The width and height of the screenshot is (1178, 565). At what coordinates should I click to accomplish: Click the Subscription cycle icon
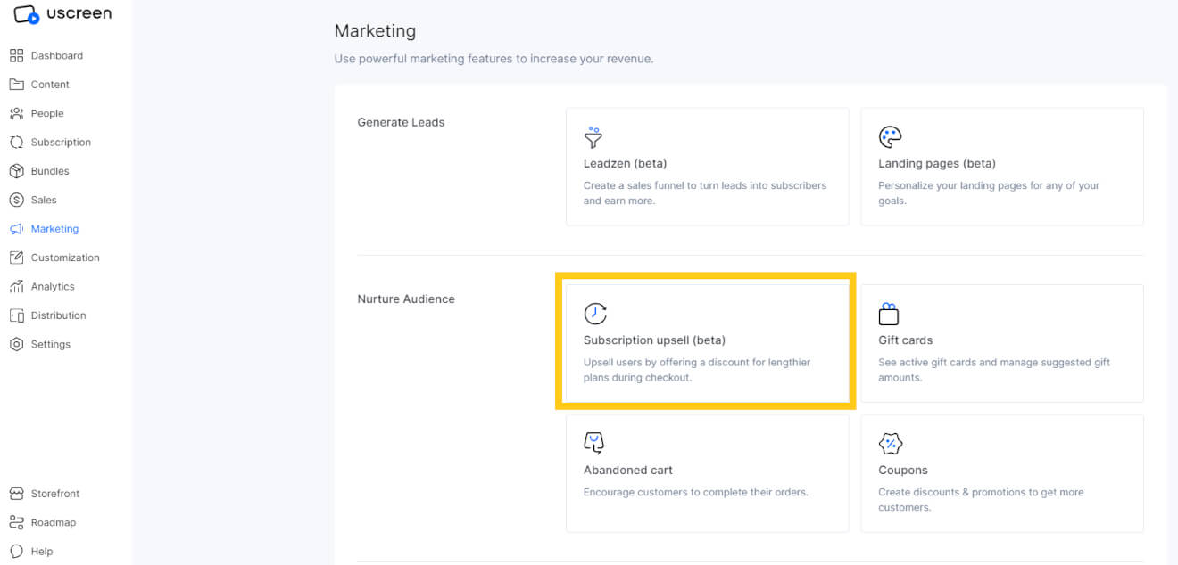pos(16,143)
